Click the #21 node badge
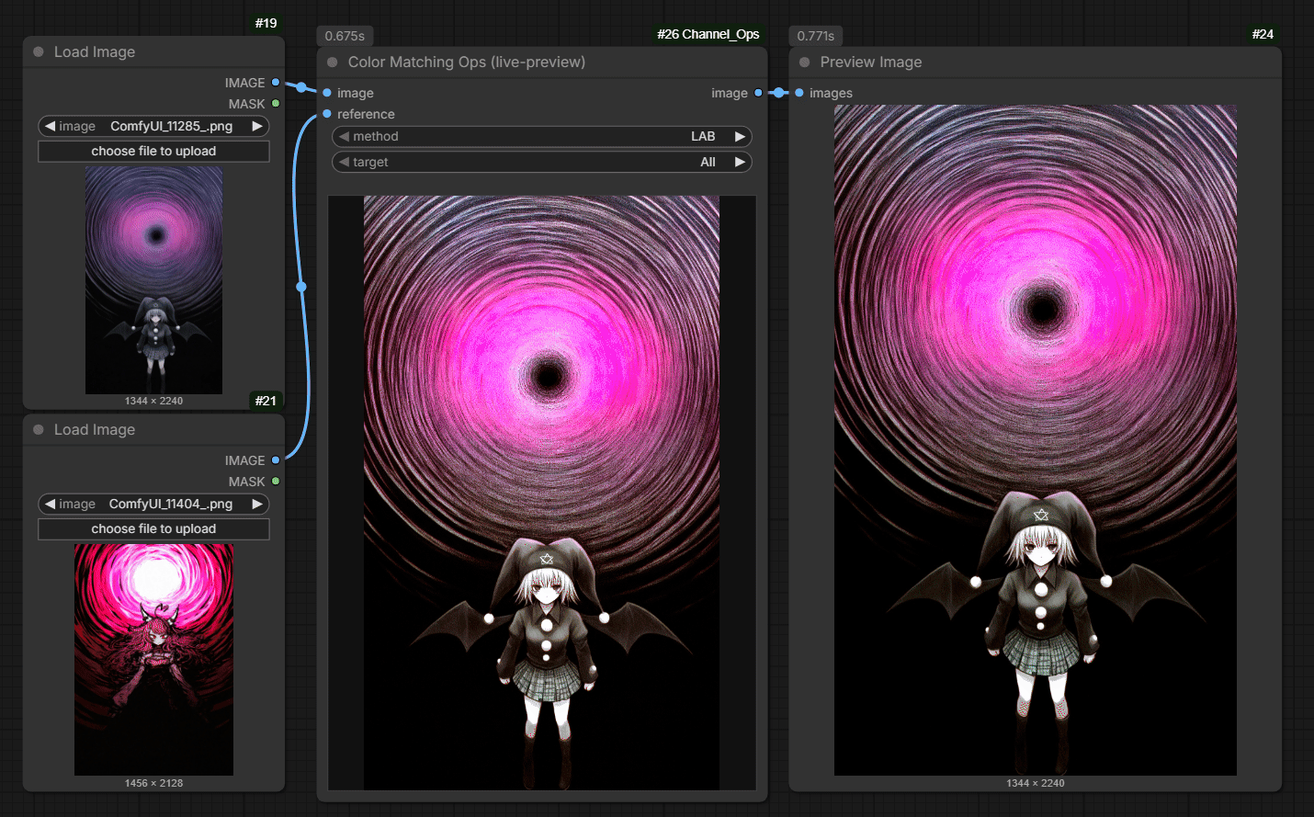 click(266, 401)
